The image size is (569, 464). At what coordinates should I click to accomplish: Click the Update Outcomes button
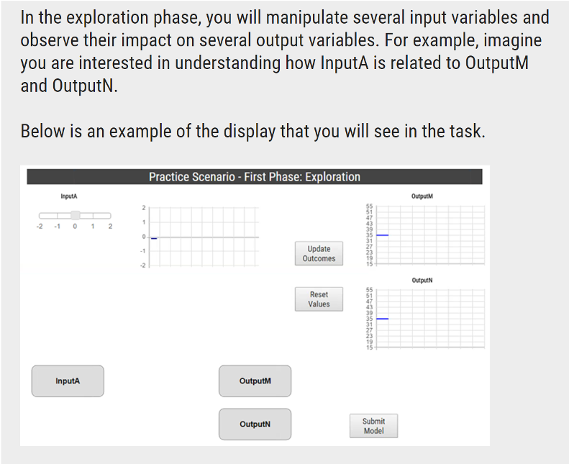click(319, 254)
